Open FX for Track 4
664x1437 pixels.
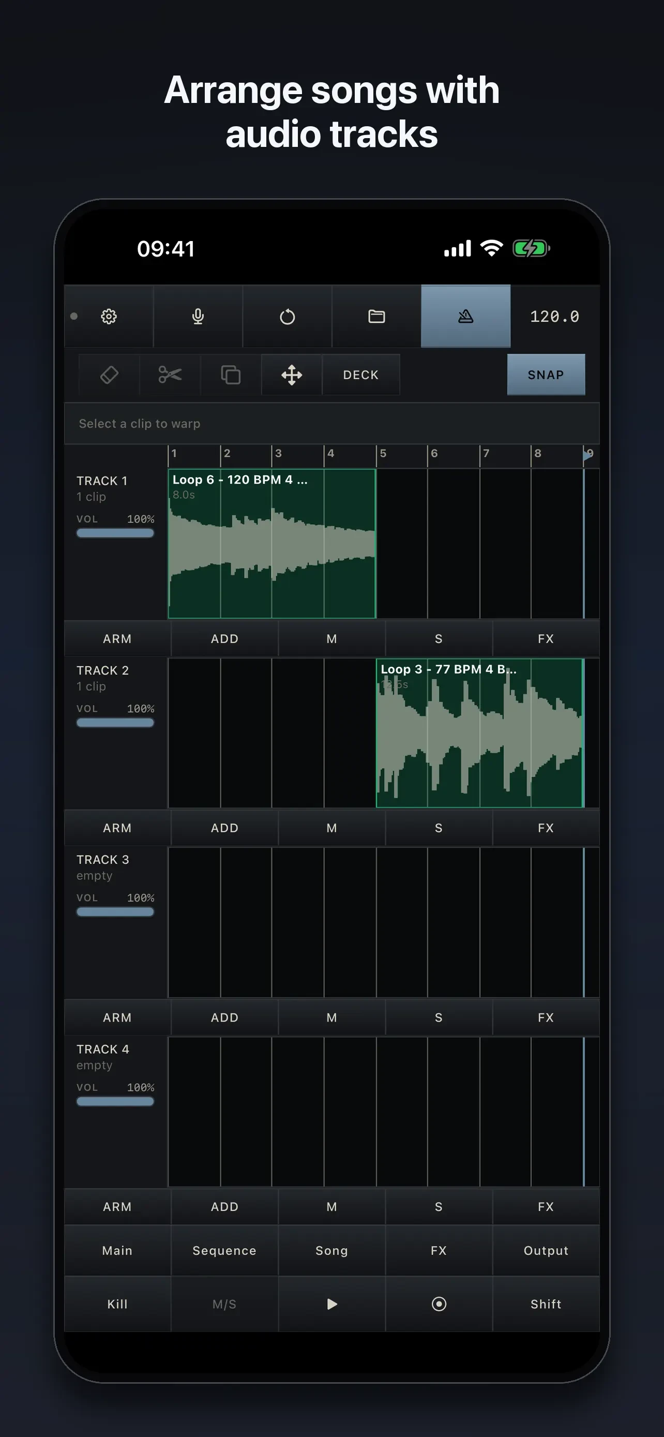pyautogui.click(x=546, y=1207)
